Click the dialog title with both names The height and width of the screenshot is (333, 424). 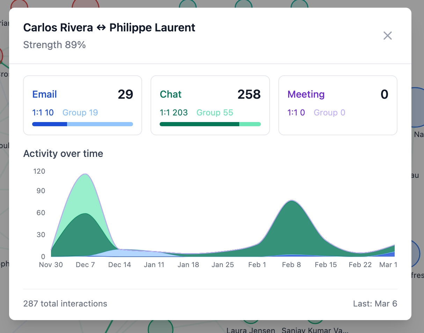pyautogui.click(x=109, y=28)
